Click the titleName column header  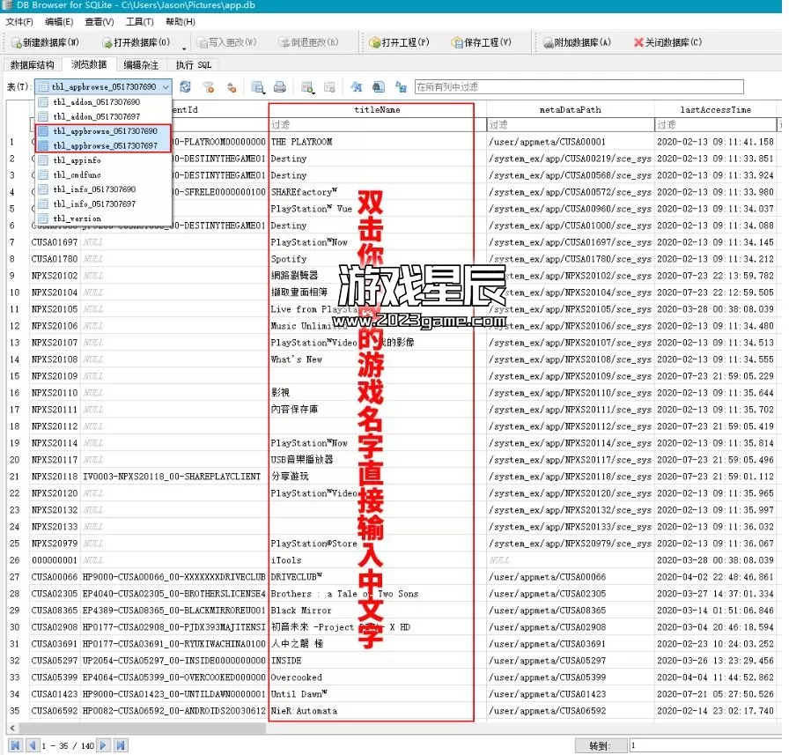point(377,109)
